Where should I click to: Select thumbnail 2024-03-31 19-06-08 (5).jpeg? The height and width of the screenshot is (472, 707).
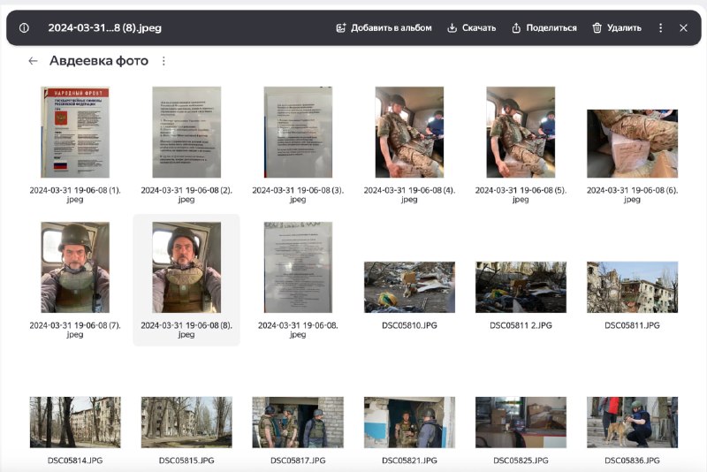click(521, 132)
